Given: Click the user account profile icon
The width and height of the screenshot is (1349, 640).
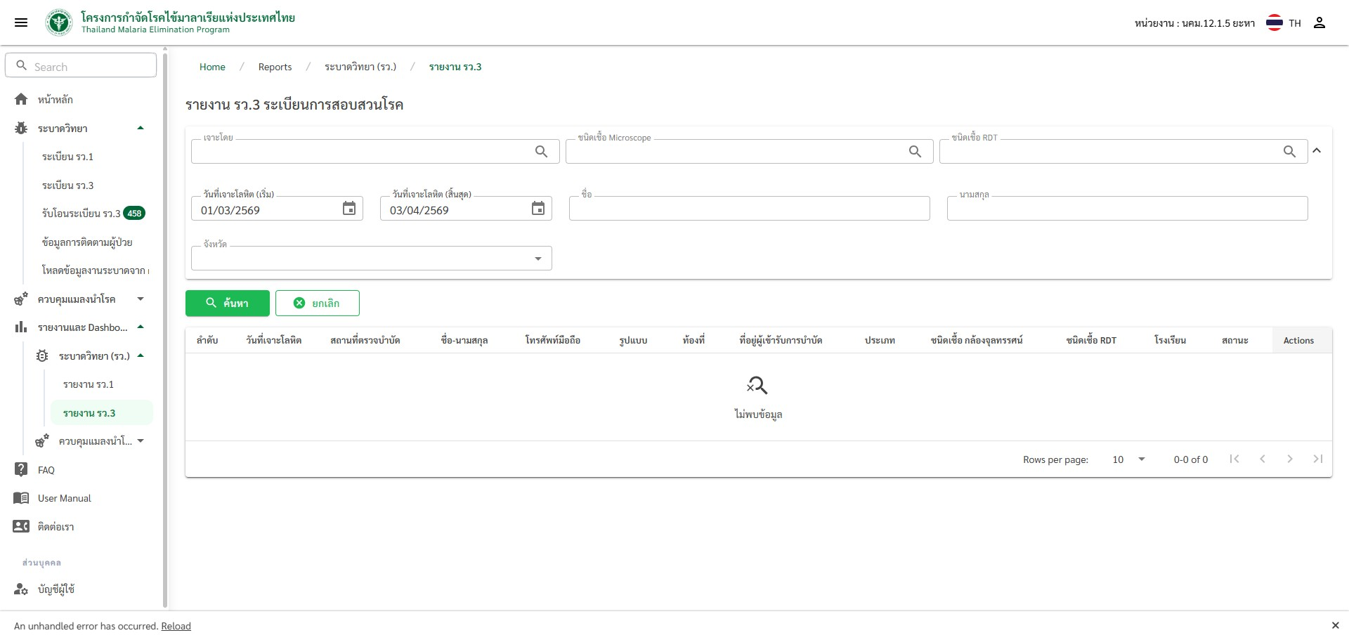Looking at the screenshot, I should [x=1319, y=23].
